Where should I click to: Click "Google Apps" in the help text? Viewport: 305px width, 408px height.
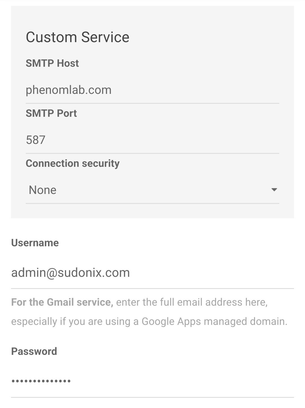click(171, 321)
